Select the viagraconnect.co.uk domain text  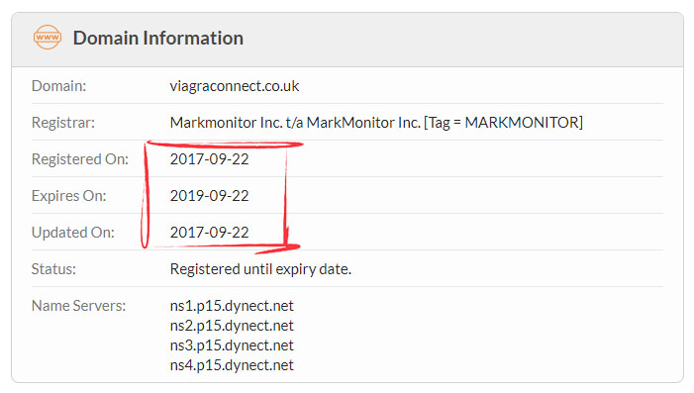coord(235,86)
